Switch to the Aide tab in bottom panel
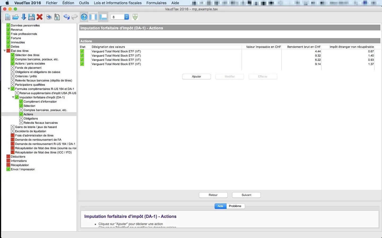This screenshot has height=238, width=382. [220, 206]
